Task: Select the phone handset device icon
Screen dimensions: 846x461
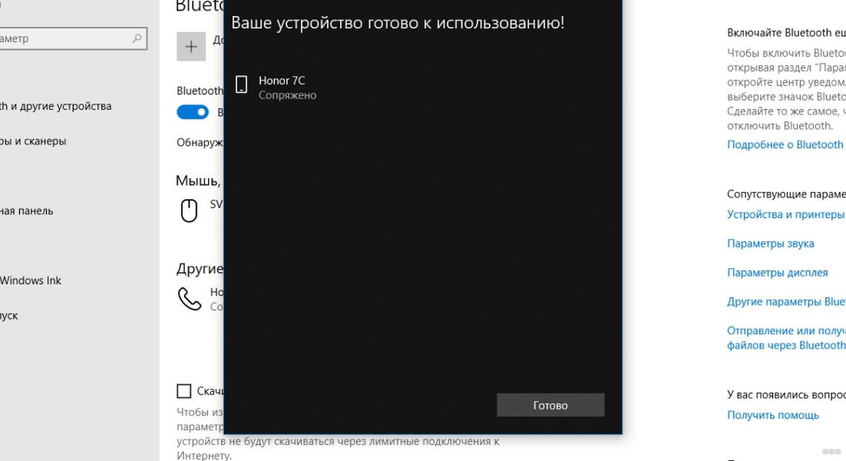Action: pyautogui.click(x=189, y=299)
